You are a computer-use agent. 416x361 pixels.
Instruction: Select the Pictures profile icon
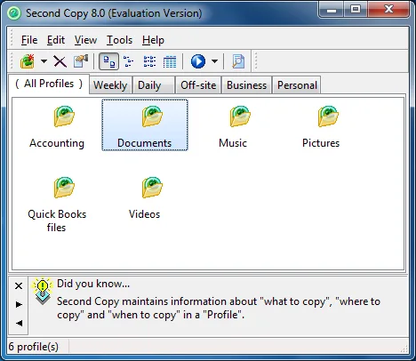328,116
